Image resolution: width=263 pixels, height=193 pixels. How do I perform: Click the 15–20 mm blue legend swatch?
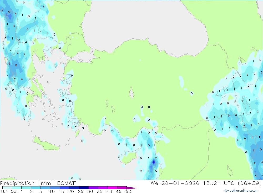pyautogui.click(x=64, y=188)
